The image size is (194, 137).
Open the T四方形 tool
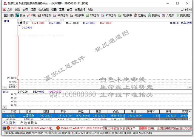tap(93, 15)
